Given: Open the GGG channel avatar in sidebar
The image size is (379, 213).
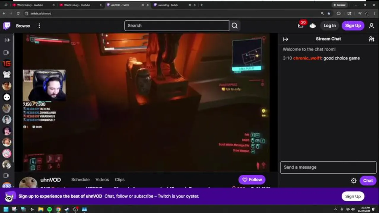Looking at the screenshot, I should point(7,186).
